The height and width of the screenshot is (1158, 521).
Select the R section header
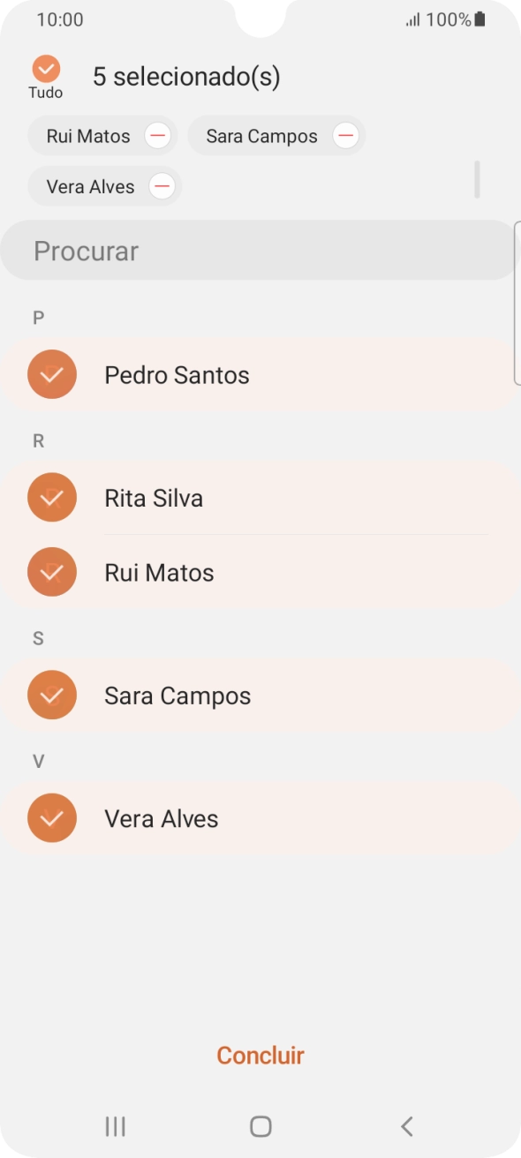coord(38,440)
